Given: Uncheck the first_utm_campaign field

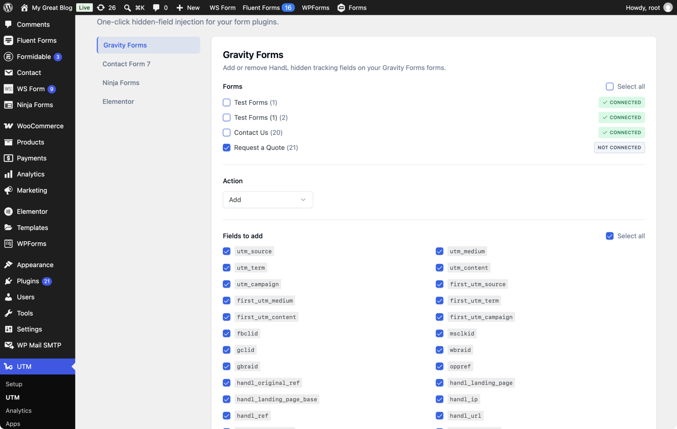Looking at the screenshot, I should tap(440, 317).
